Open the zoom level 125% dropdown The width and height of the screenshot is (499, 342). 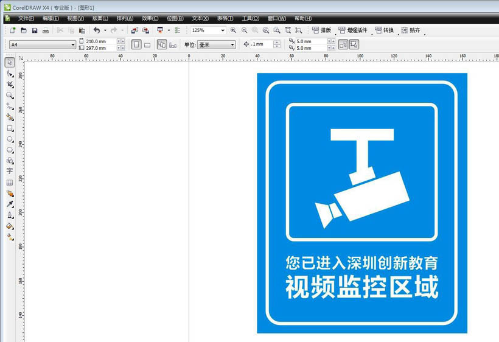point(223,30)
